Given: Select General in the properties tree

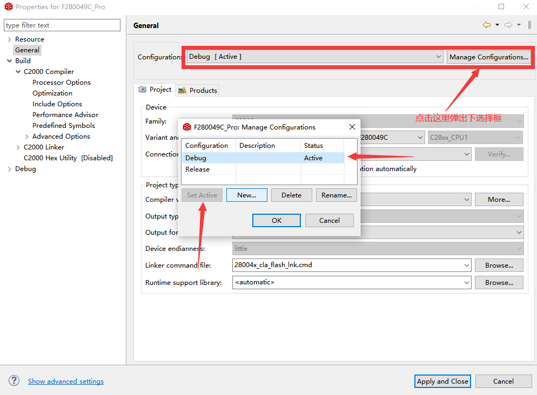Looking at the screenshot, I should coord(28,50).
